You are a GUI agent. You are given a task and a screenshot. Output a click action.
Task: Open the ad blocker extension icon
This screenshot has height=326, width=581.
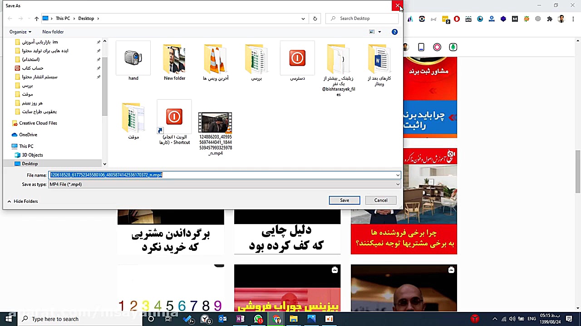click(x=457, y=19)
